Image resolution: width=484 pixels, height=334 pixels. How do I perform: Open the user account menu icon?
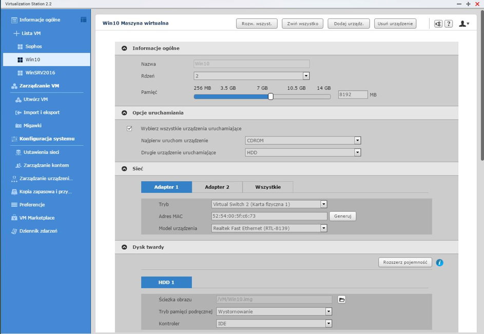click(463, 24)
